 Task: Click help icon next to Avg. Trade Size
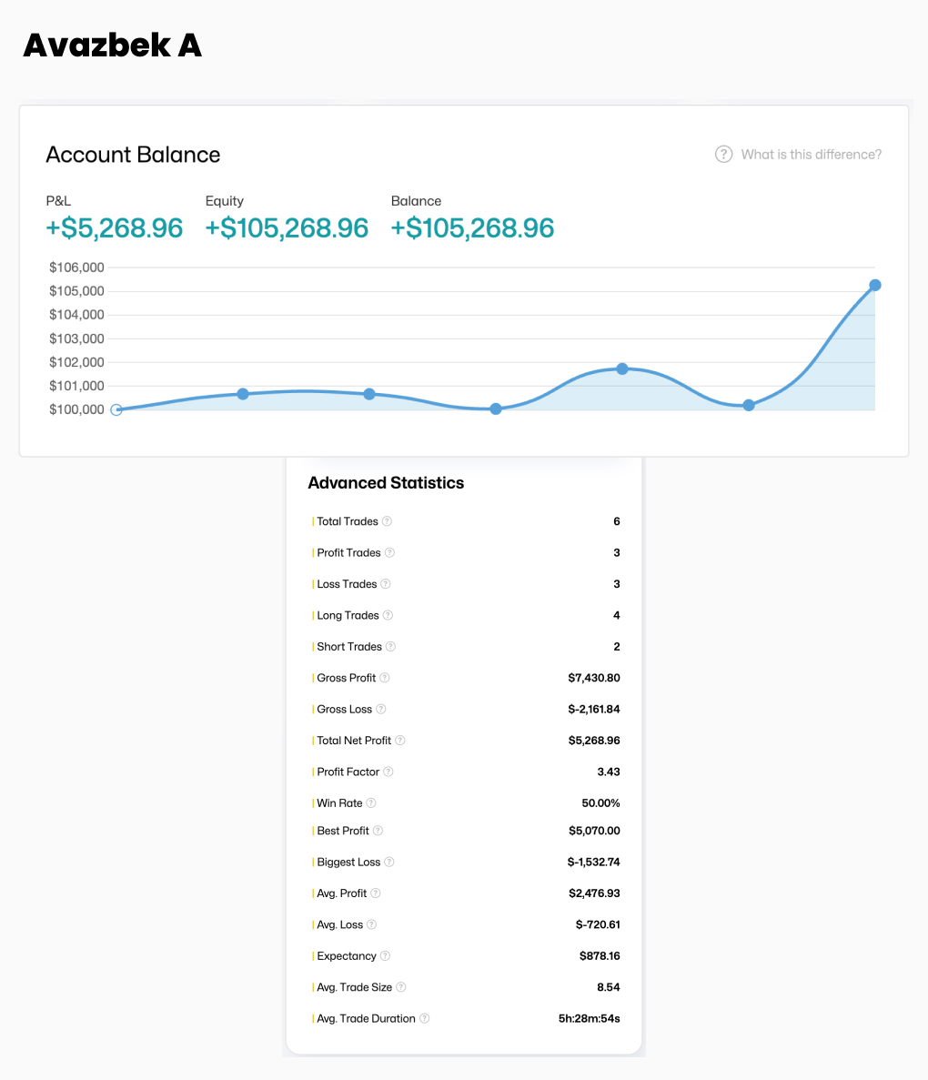point(401,987)
